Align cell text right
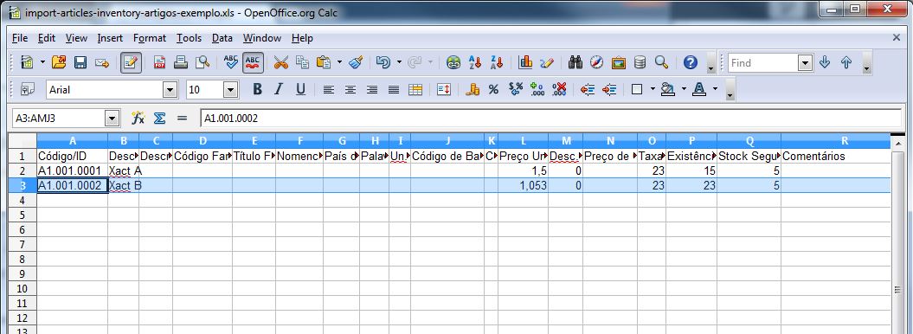The height and width of the screenshot is (334, 913). pos(372,90)
